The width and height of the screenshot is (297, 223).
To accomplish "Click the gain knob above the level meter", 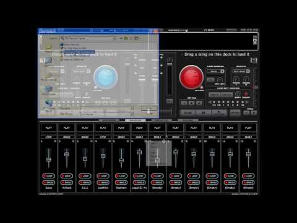I will click(x=170, y=60).
